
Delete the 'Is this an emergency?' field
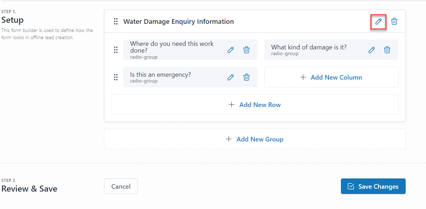pos(246,77)
